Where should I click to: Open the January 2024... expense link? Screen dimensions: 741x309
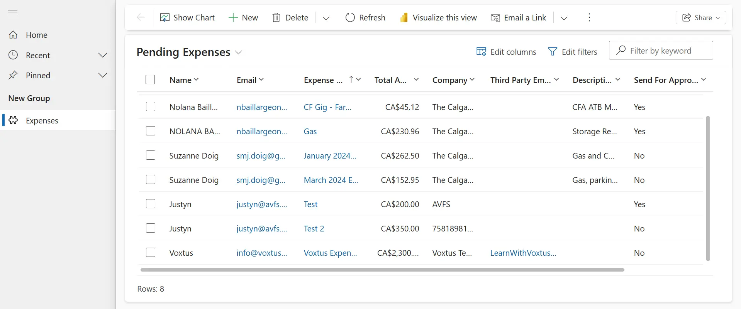click(x=330, y=156)
